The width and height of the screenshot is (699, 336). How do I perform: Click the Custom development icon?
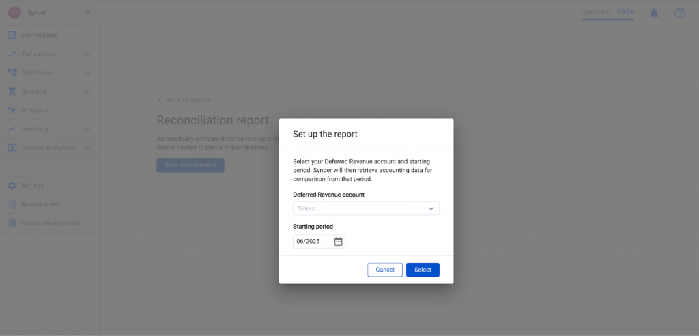pyautogui.click(x=12, y=223)
